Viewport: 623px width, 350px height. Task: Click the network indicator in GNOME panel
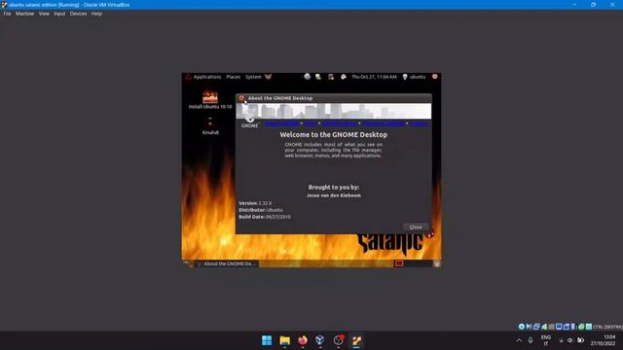pos(318,77)
